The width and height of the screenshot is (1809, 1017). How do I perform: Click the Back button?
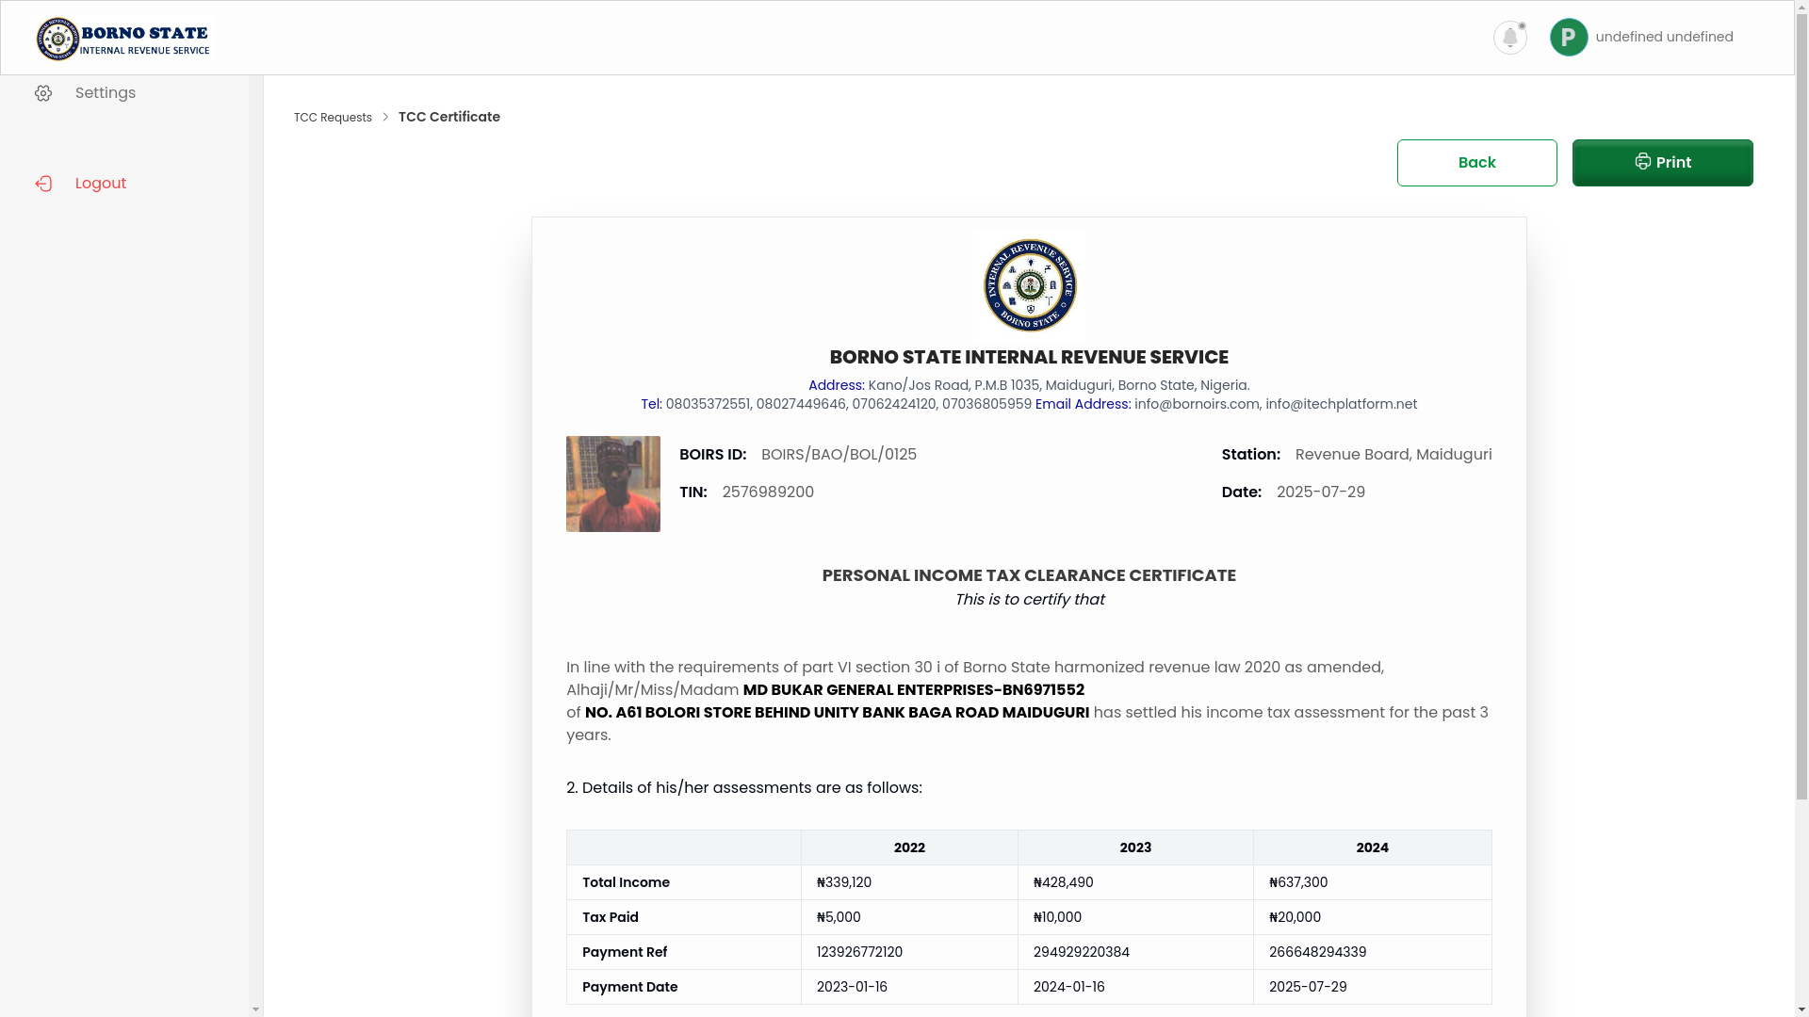(1476, 163)
